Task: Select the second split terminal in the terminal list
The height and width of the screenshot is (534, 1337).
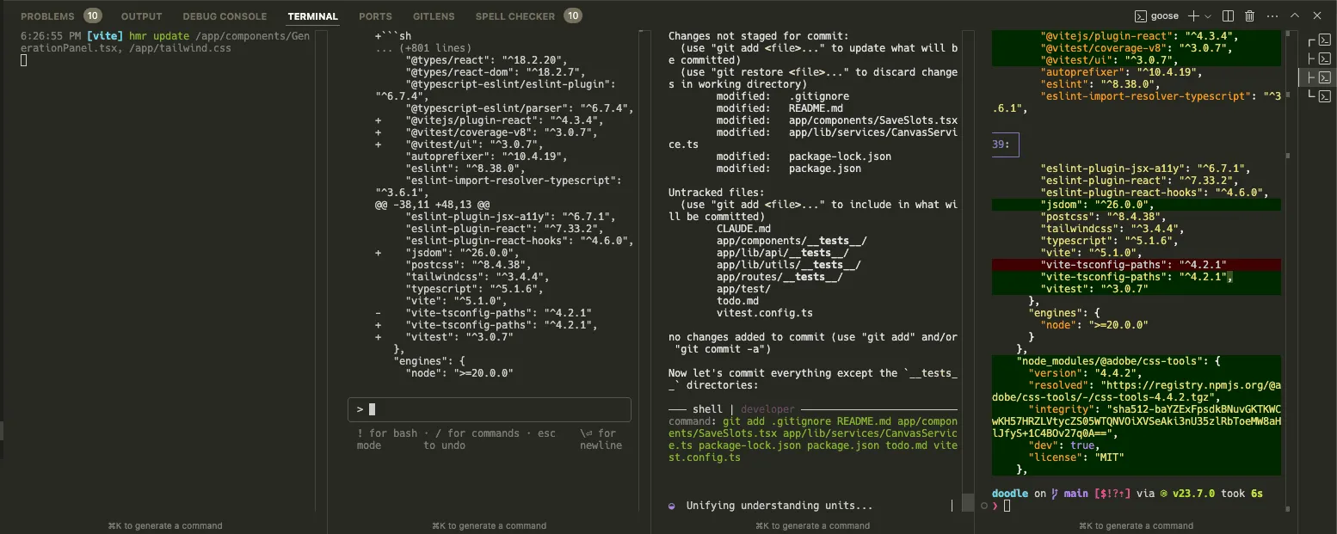Action: [1322, 58]
